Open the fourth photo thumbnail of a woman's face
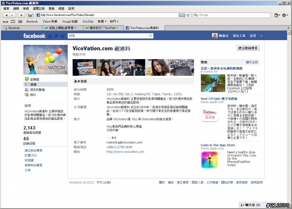The image size is (292, 209). point(158,68)
